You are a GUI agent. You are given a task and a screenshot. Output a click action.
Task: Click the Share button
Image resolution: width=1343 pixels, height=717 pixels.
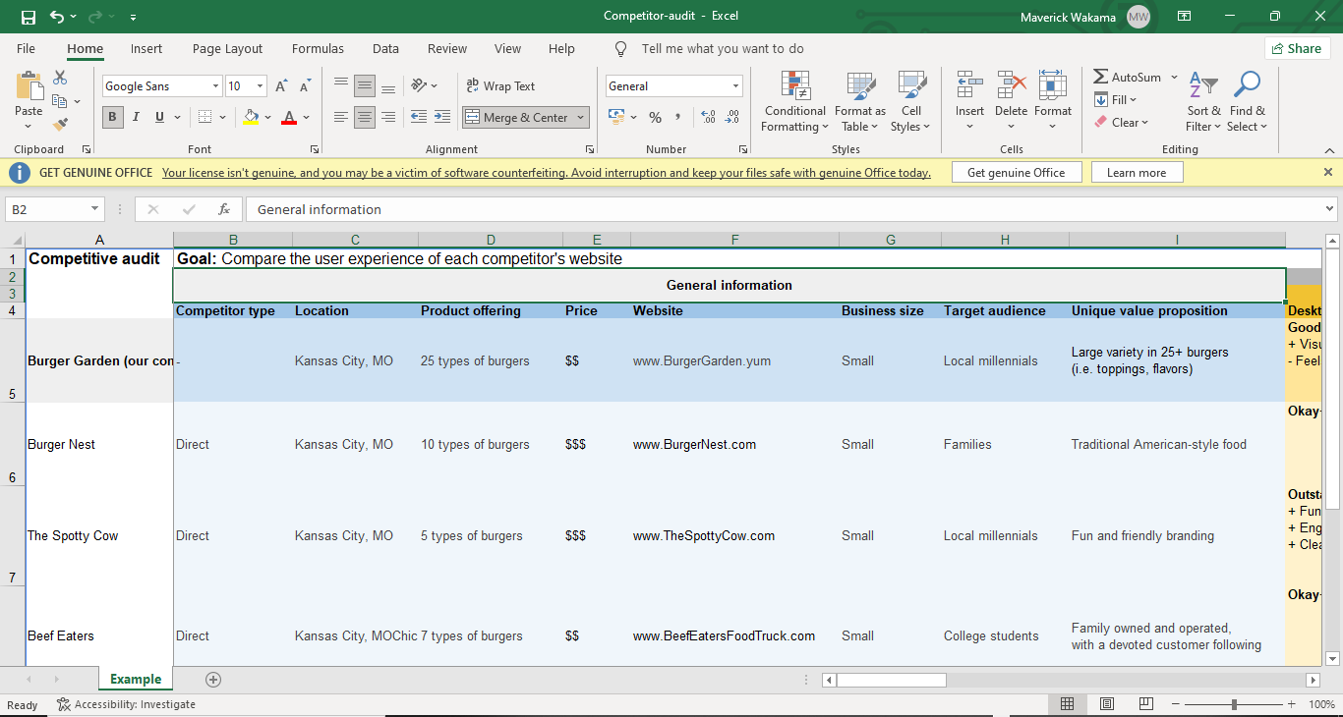pos(1297,48)
